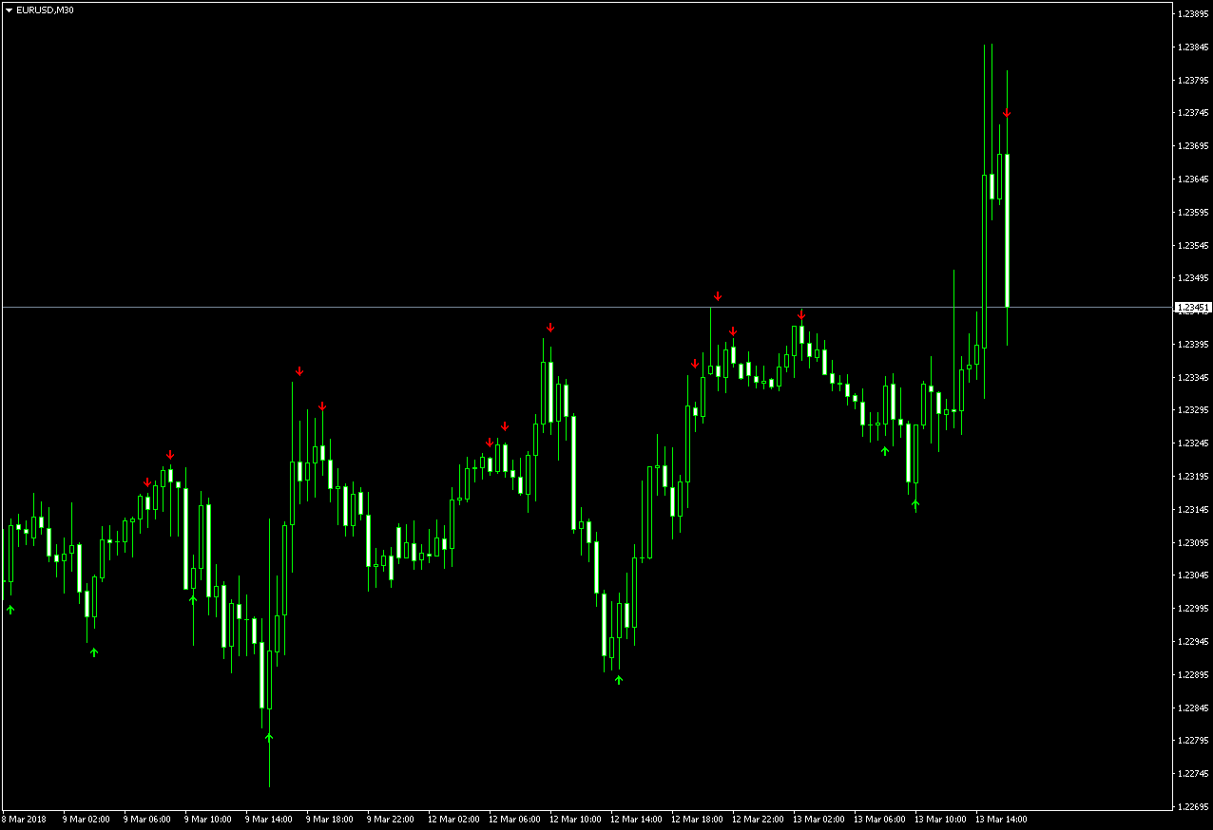Click the 12 Mar 06:00 time label
The height and width of the screenshot is (830, 1213).
coord(514,820)
